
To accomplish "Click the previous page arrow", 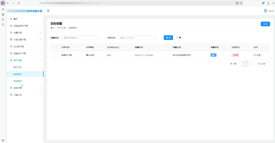I will point(240,64).
